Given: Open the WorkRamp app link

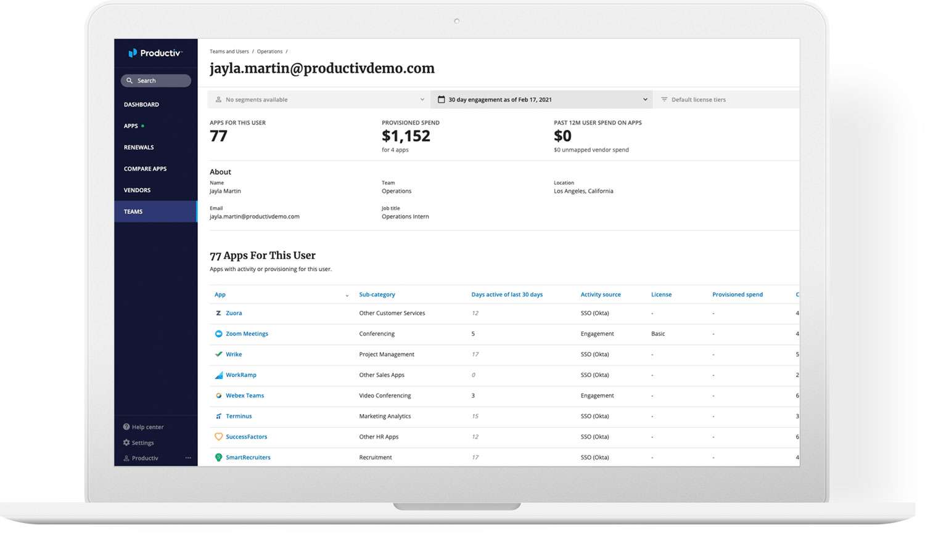Looking at the screenshot, I should 241,375.
